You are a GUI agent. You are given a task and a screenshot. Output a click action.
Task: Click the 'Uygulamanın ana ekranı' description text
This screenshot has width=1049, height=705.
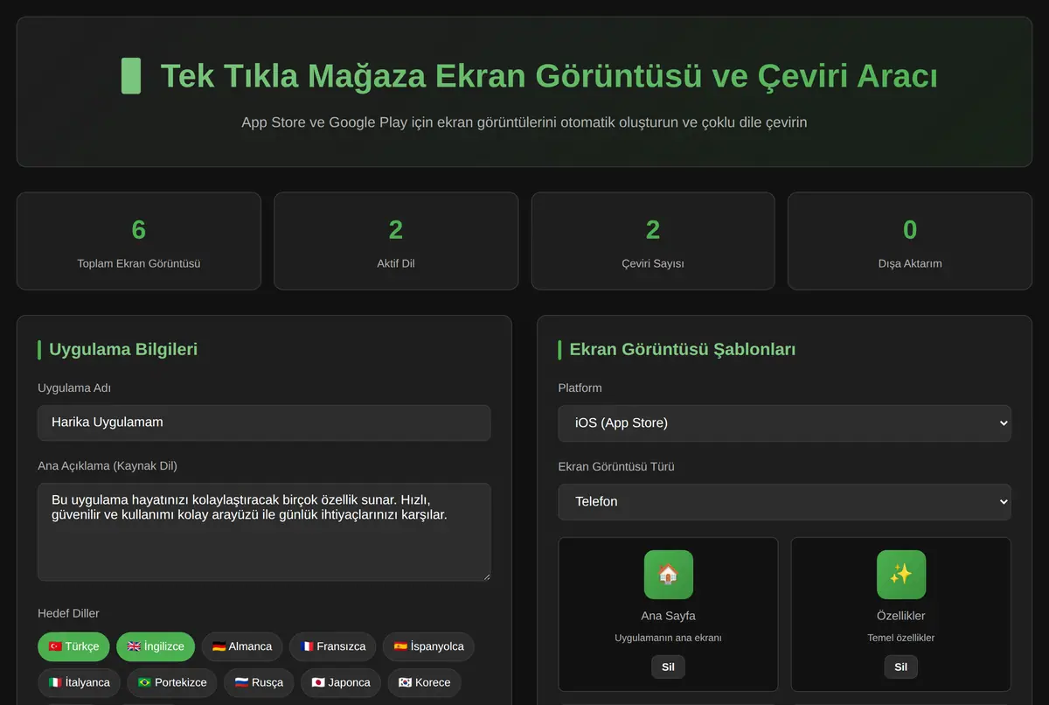(668, 638)
